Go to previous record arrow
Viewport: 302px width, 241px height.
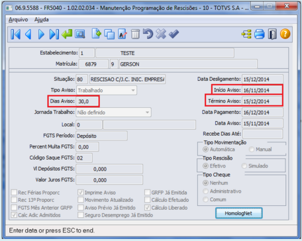pyautogui.click(x=28, y=34)
